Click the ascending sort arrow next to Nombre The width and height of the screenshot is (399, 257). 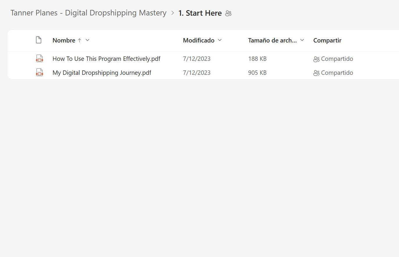click(x=79, y=40)
